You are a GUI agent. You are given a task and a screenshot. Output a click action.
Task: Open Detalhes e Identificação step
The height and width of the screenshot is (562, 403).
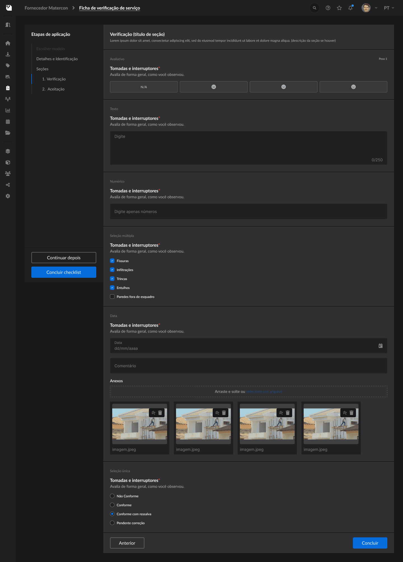(x=57, y=59)
